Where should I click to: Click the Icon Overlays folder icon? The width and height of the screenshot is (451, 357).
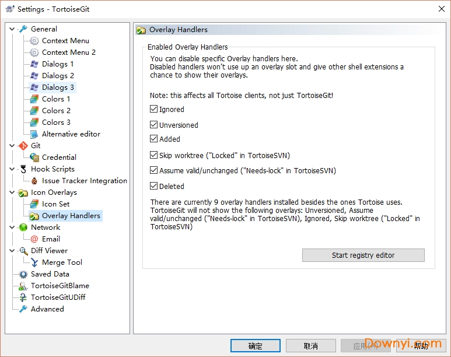[x=23, y=192]
